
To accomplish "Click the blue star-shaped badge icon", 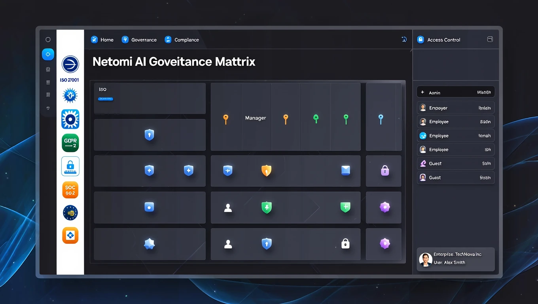I will pos(149,244).
